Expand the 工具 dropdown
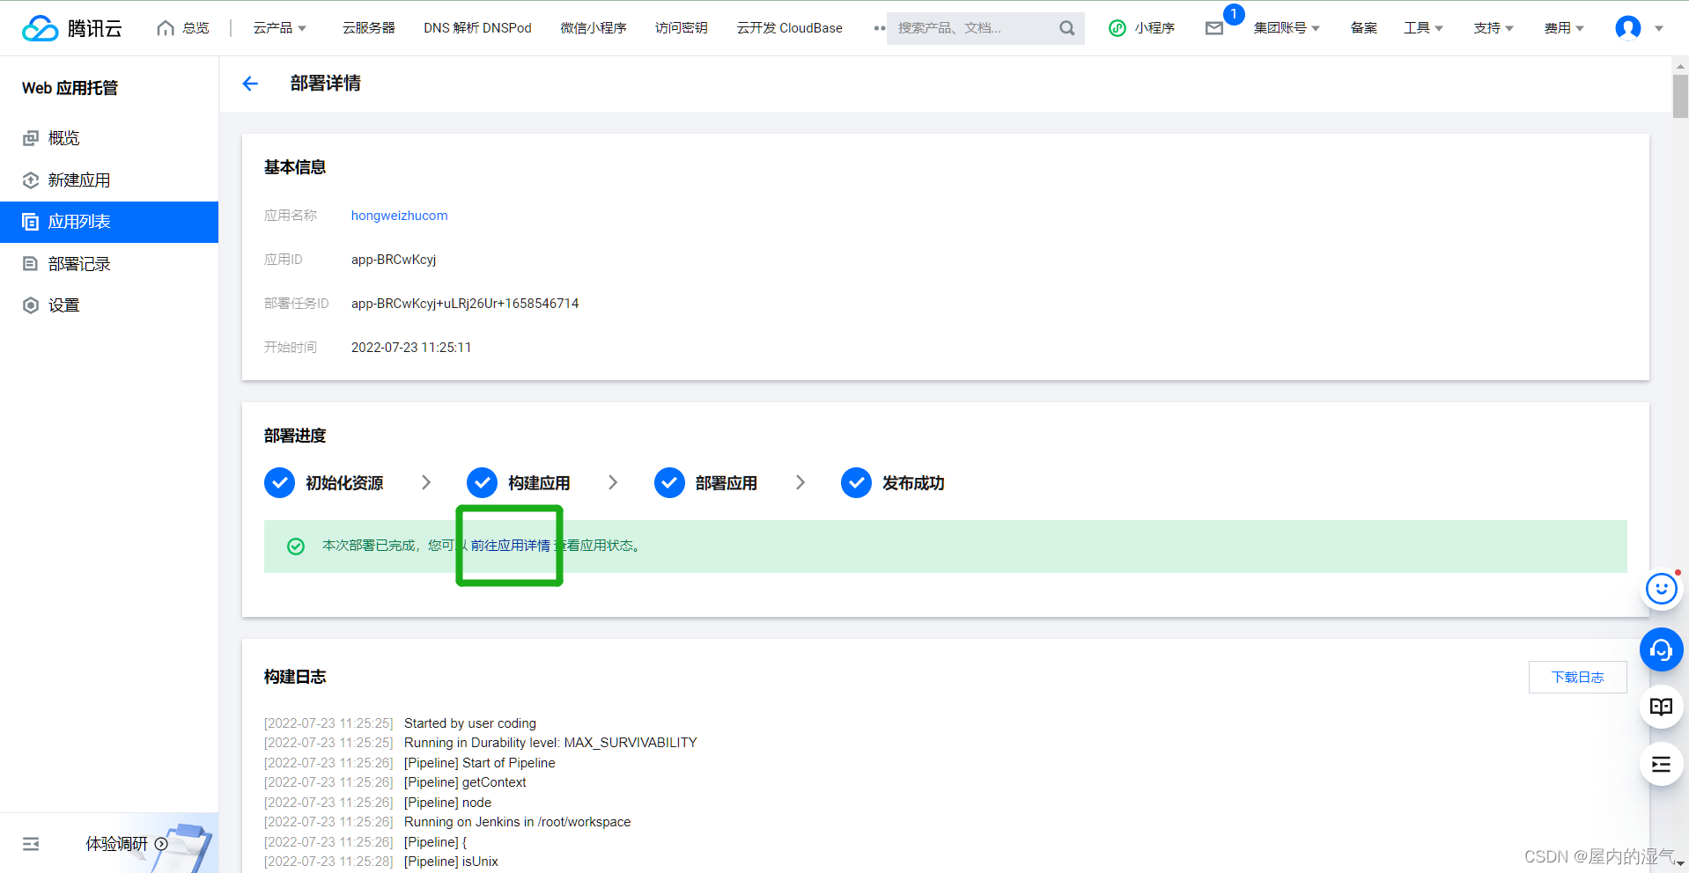Image resolution: width=1689 pixels, height=873 pixels. [x=1423, y=28]
